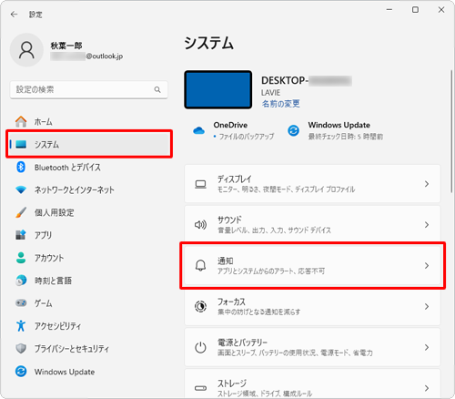The image size is (455, 399).
Task: Open the 通知 settings card
Action: click(x=312, y=265)
